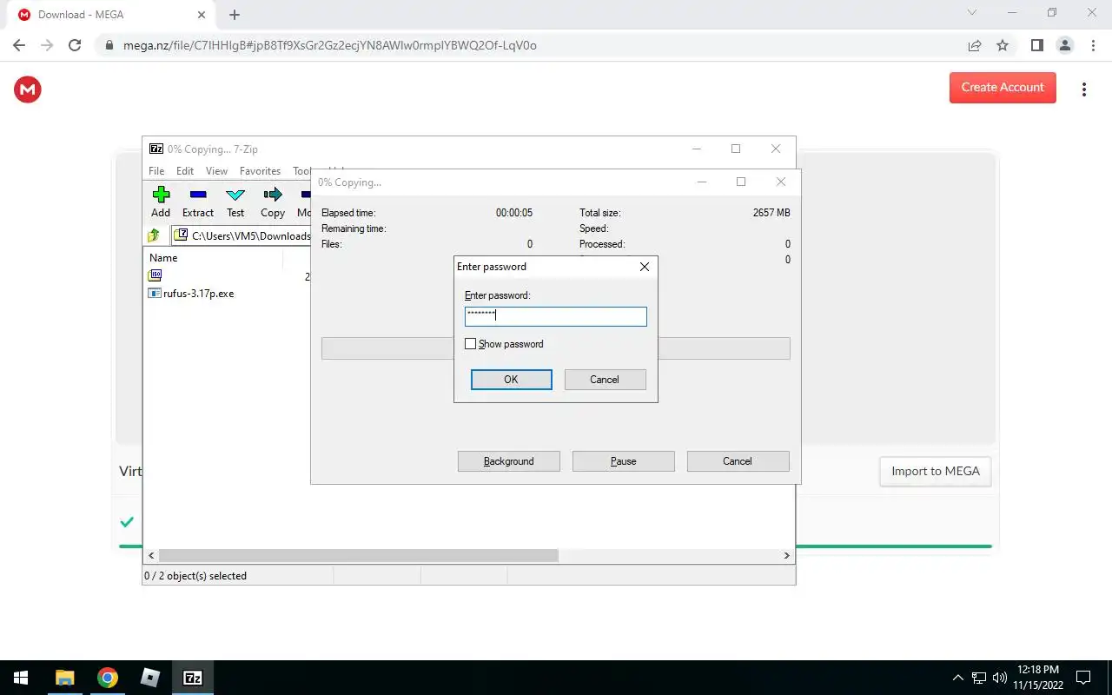
Task: Show hidden system tray icons
Action: tap(958, 678)
